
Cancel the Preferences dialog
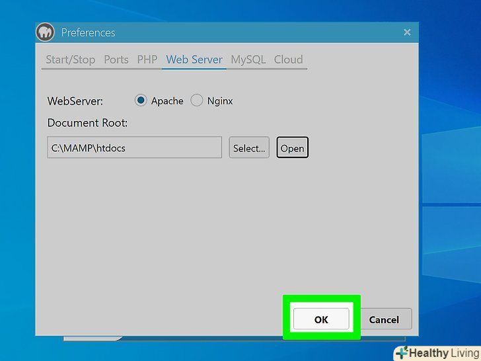point(384,319)
